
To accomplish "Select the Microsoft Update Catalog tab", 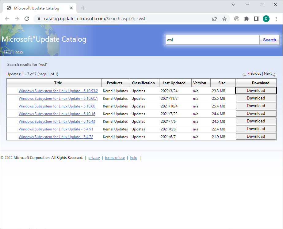I will click(x=40, y=8).
